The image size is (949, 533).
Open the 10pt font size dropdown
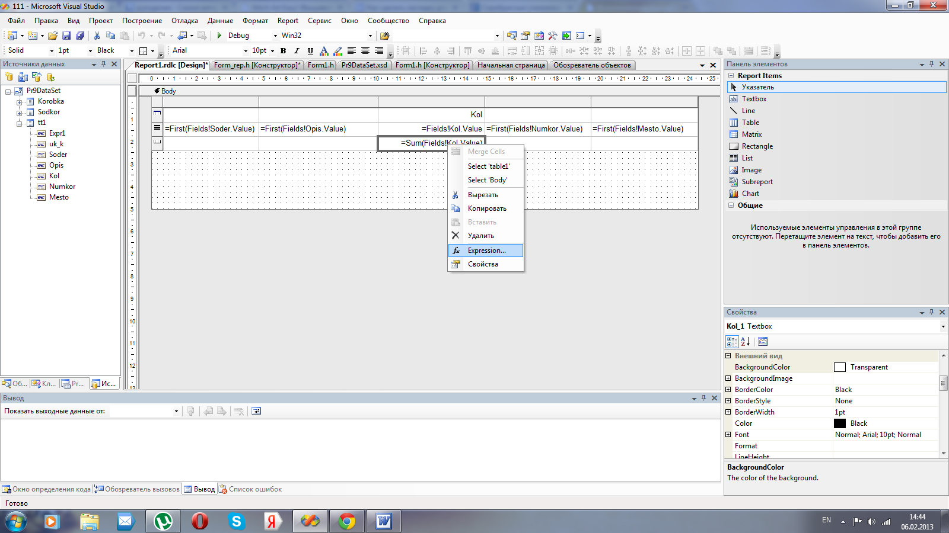[272, 51]
